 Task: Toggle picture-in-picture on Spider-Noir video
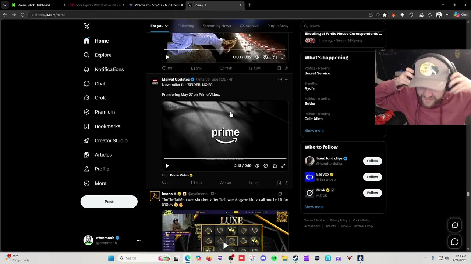[x=275, y=166]
